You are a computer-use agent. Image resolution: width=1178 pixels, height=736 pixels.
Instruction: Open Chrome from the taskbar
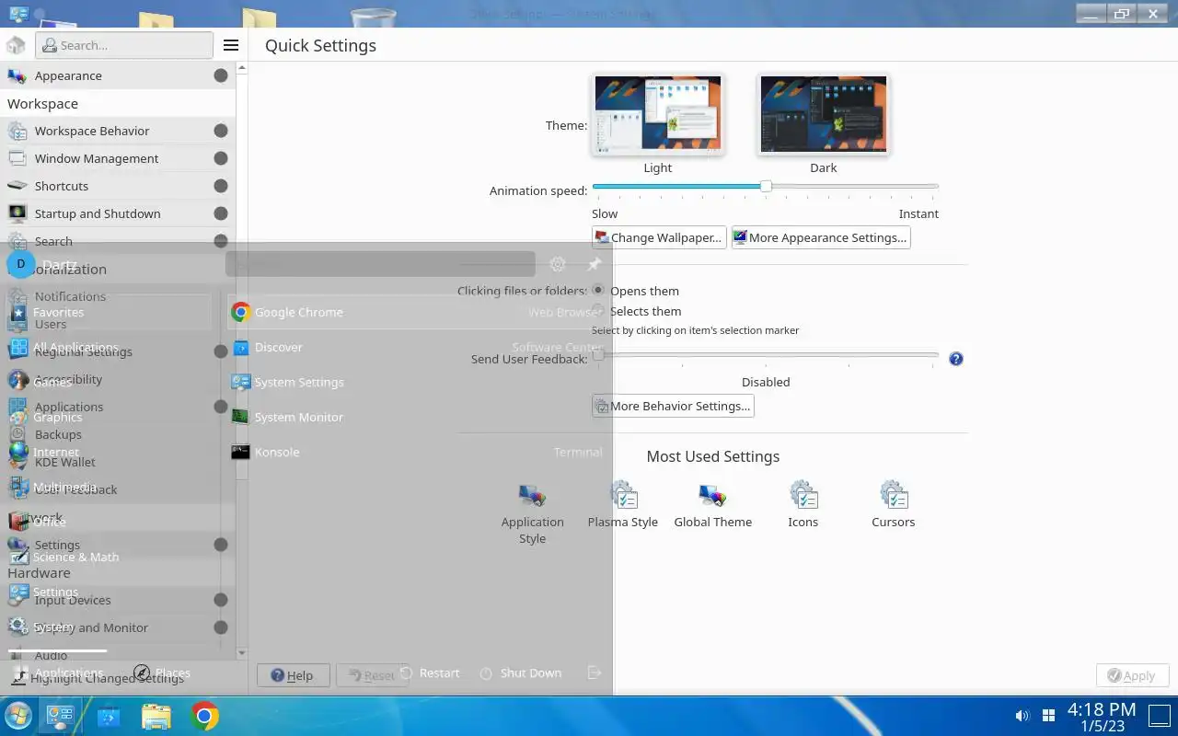click(x=204, y=716)
